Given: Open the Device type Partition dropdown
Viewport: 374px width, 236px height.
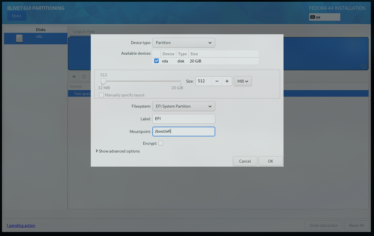Looking at the screenshot, I should (184, 43).
